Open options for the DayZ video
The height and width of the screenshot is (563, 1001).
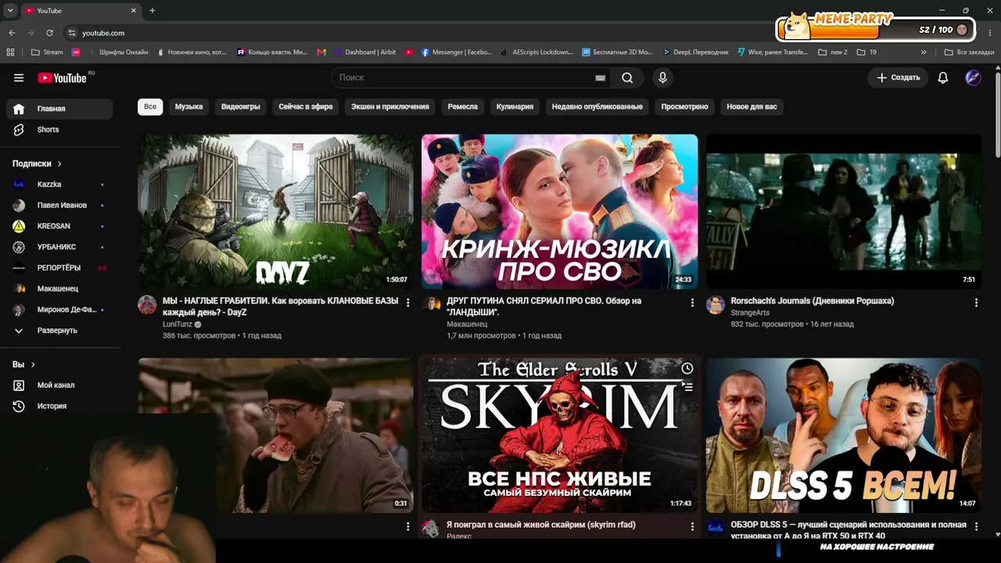(x=407, y=303)
